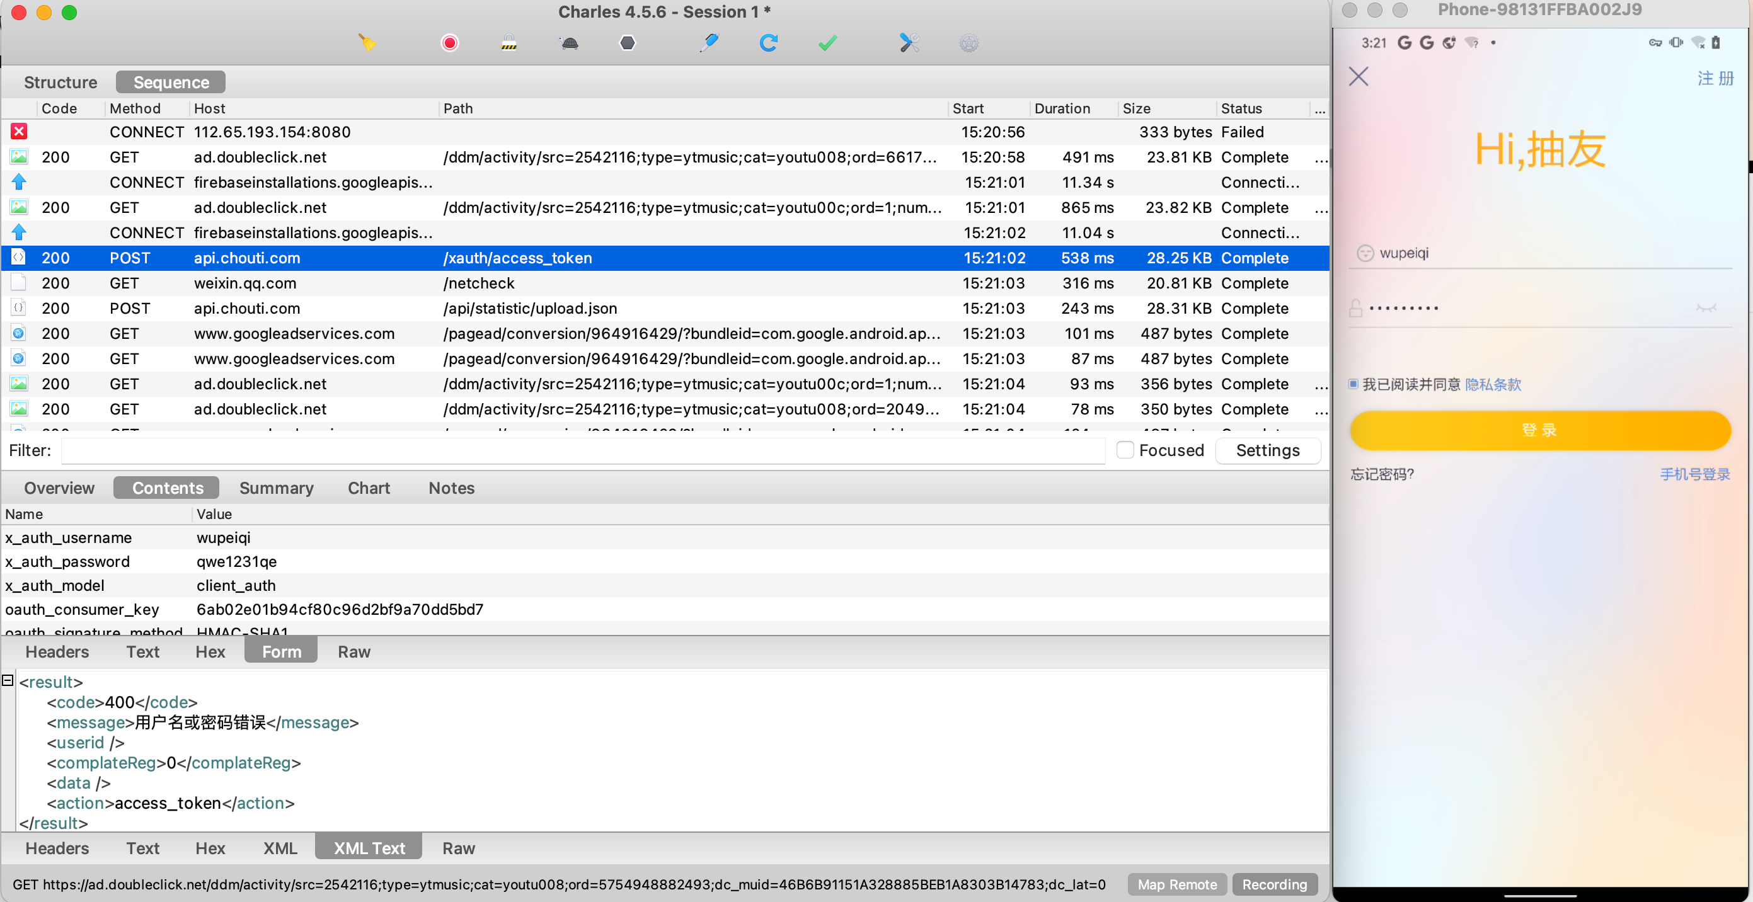
Task: Switch to Sequence view
Action: tap(171, 83)
